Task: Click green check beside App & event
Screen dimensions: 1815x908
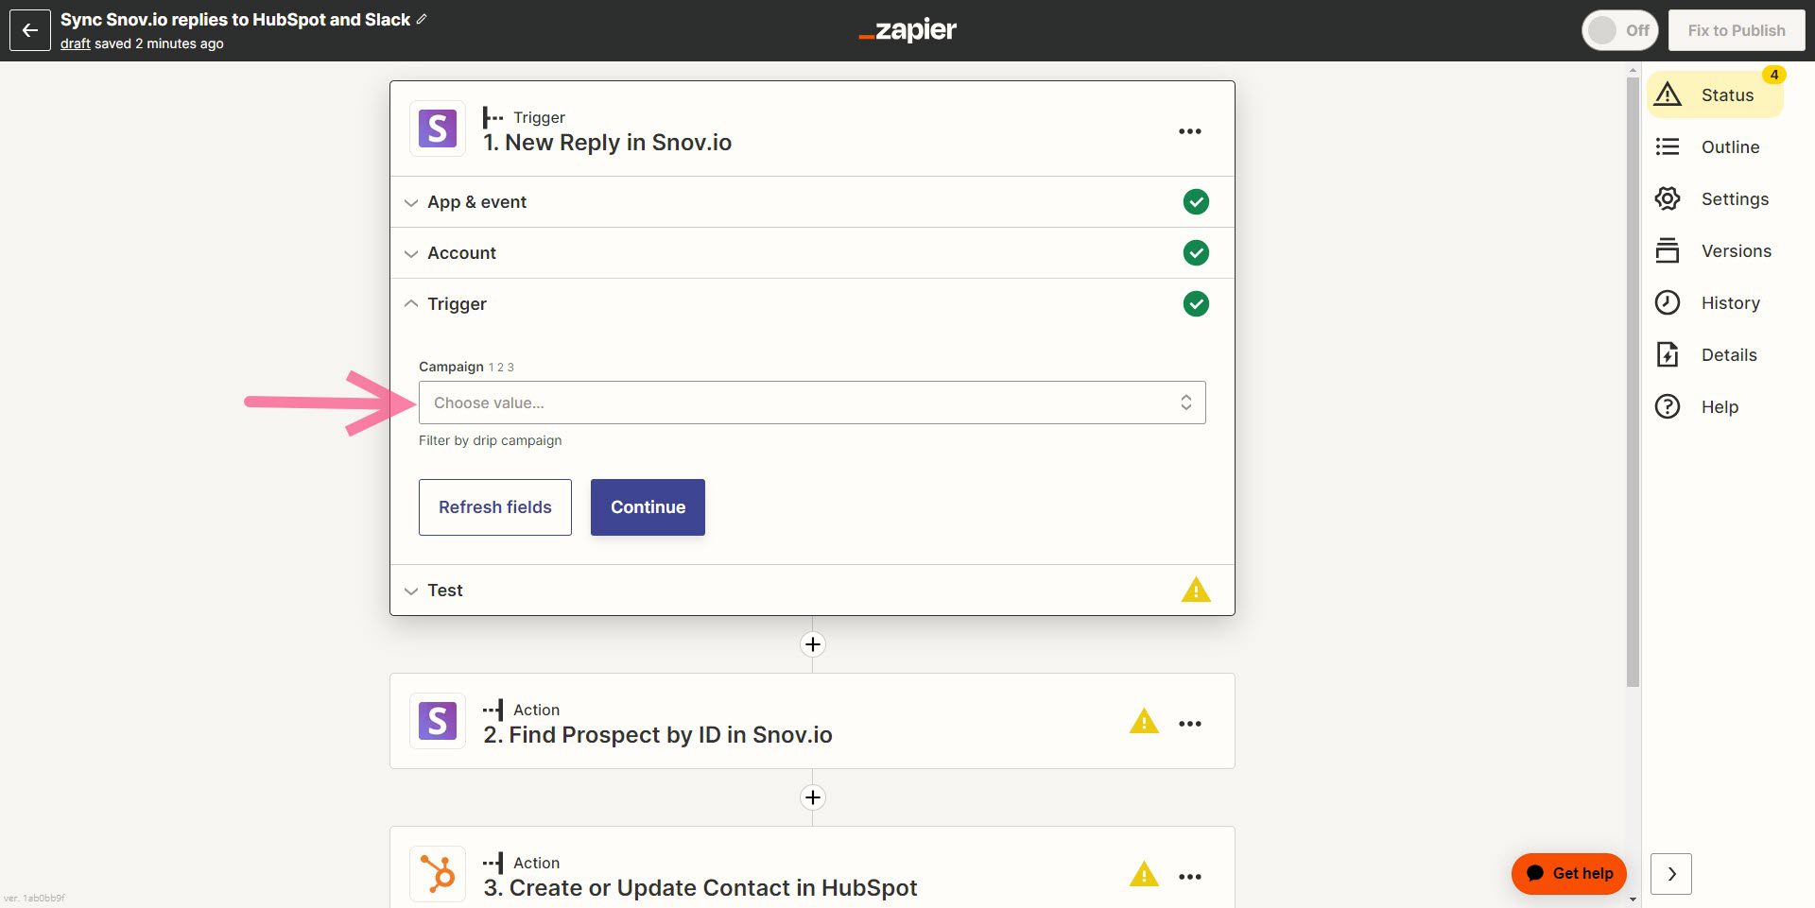Action: click(1196, 202)
